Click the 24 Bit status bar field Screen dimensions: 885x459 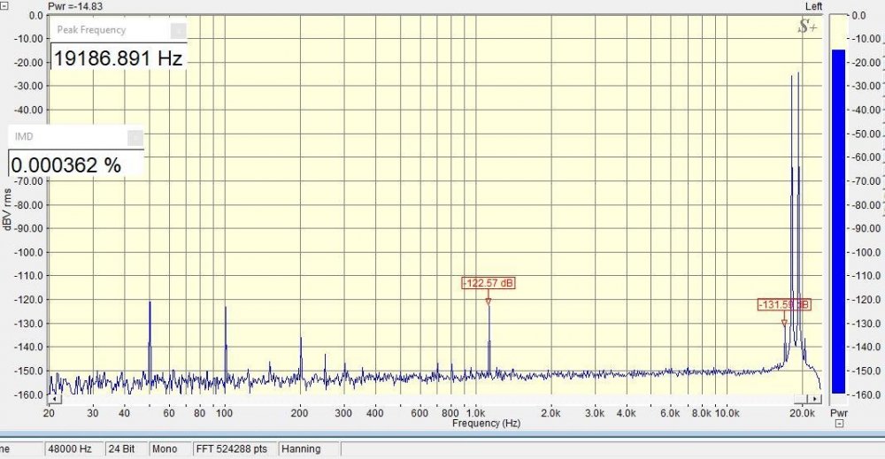(126, 448)
